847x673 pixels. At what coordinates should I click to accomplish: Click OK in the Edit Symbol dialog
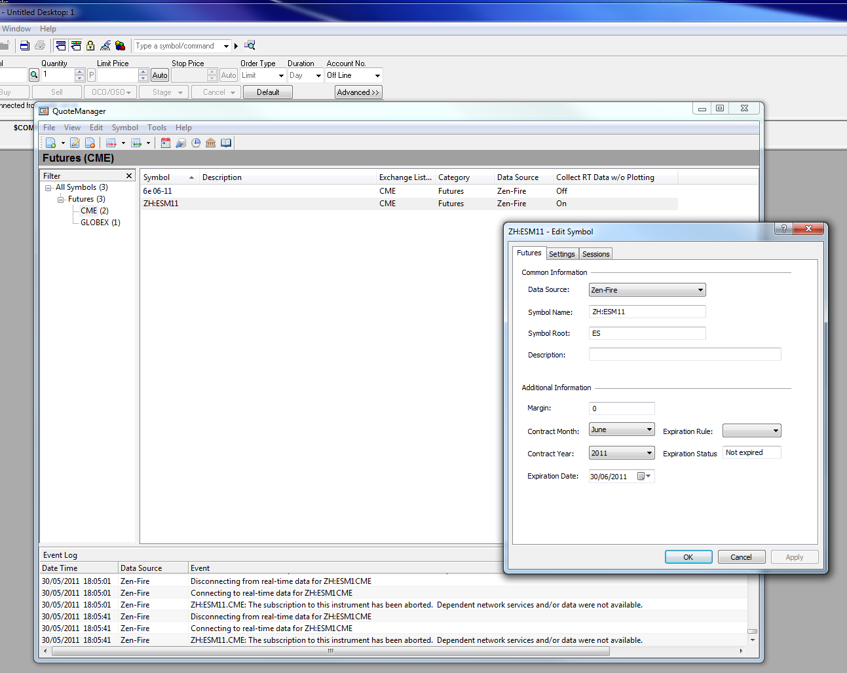(x=688, y=557)
